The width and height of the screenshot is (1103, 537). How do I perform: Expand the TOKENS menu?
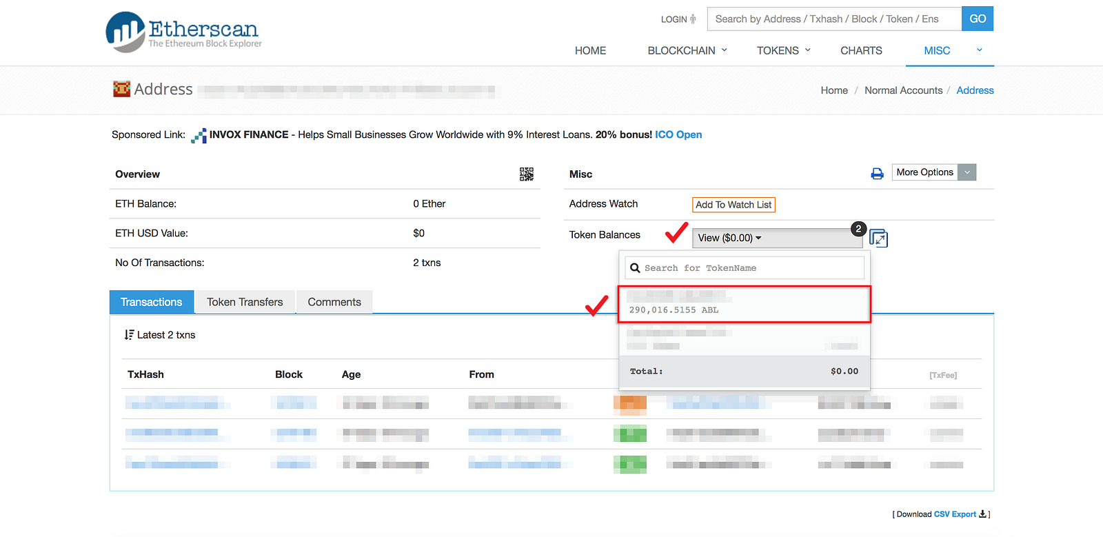coord(784,50)
